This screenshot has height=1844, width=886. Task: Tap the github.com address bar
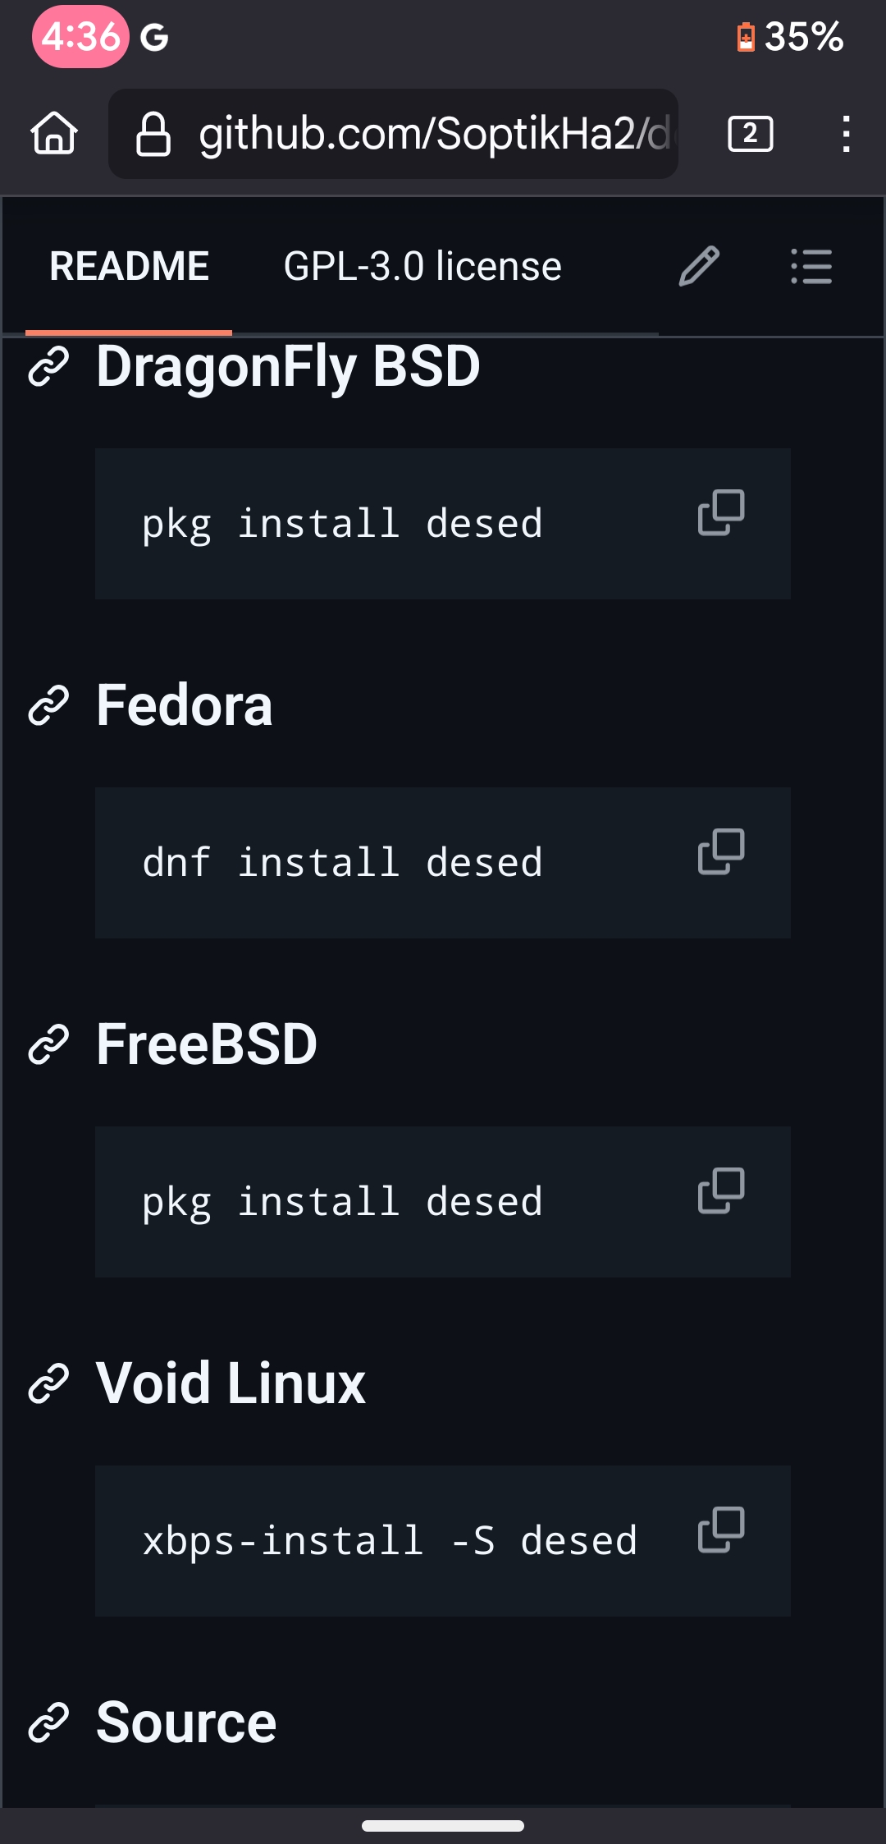(427, 134)
